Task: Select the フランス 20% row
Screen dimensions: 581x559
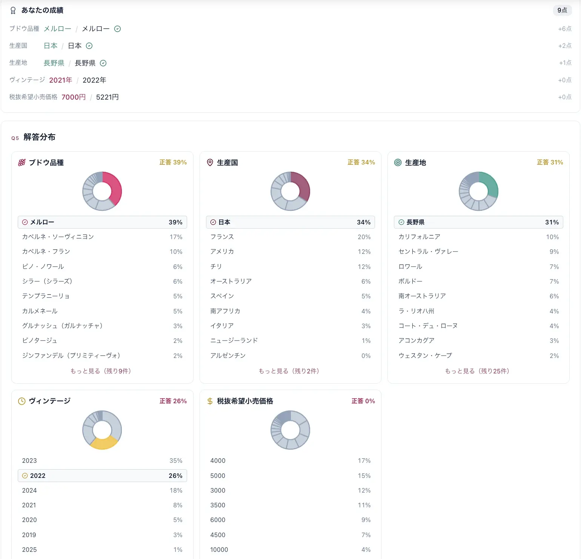Action: 290,237
